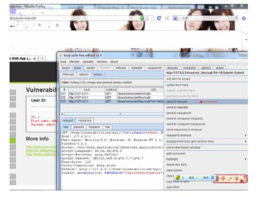
Task: Sort history by method column header
Action: 111,90
